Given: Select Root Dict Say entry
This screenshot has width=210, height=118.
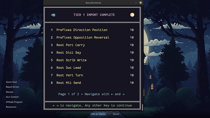Looking at the screenshot, I should coord(92,53).
